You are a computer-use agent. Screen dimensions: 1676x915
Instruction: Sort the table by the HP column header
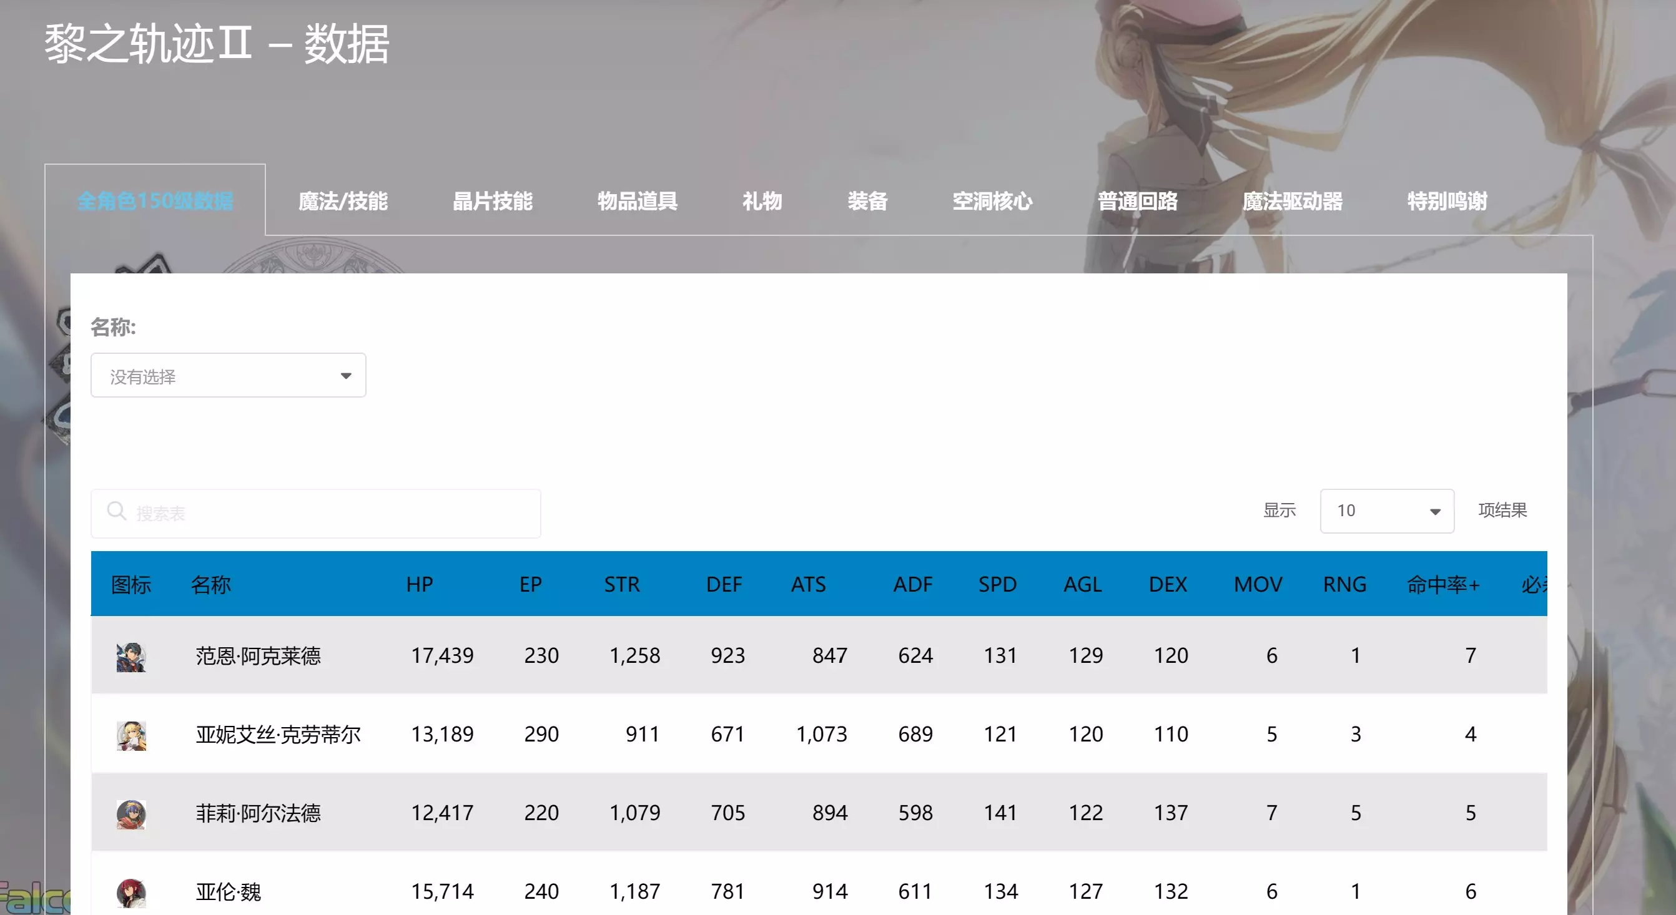[420, 584]
